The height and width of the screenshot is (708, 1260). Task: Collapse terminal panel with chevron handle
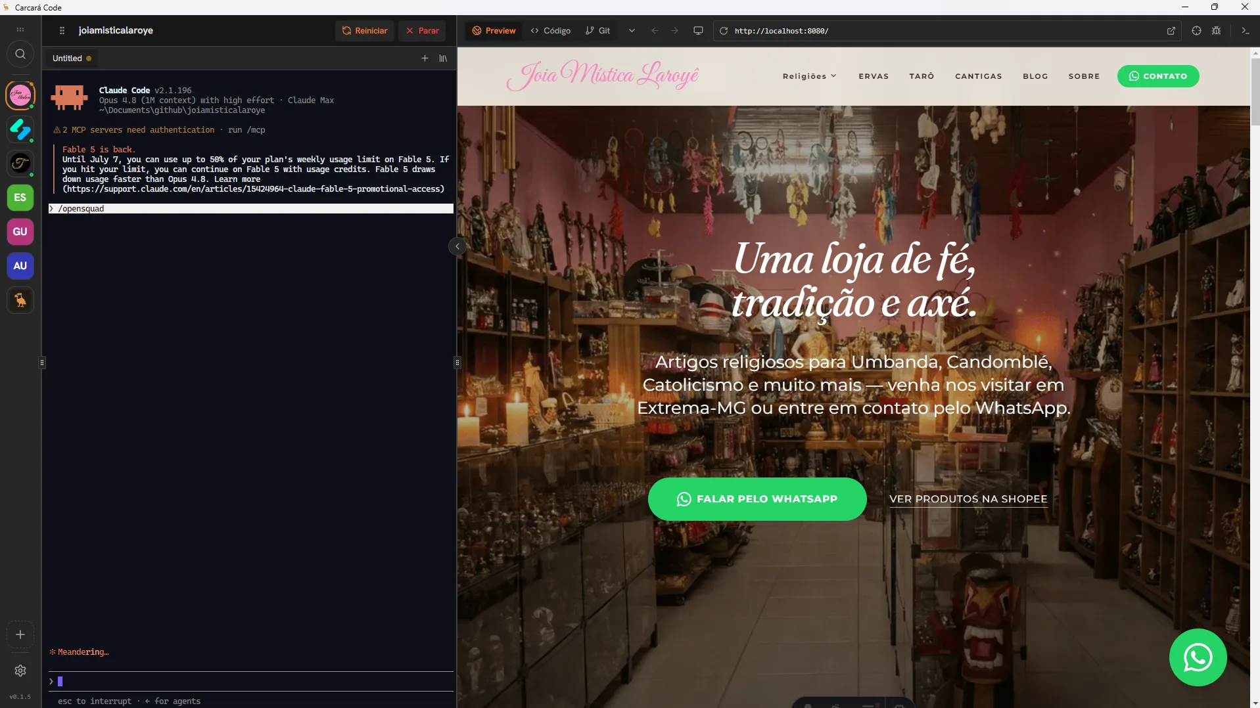tap(457, 246)
